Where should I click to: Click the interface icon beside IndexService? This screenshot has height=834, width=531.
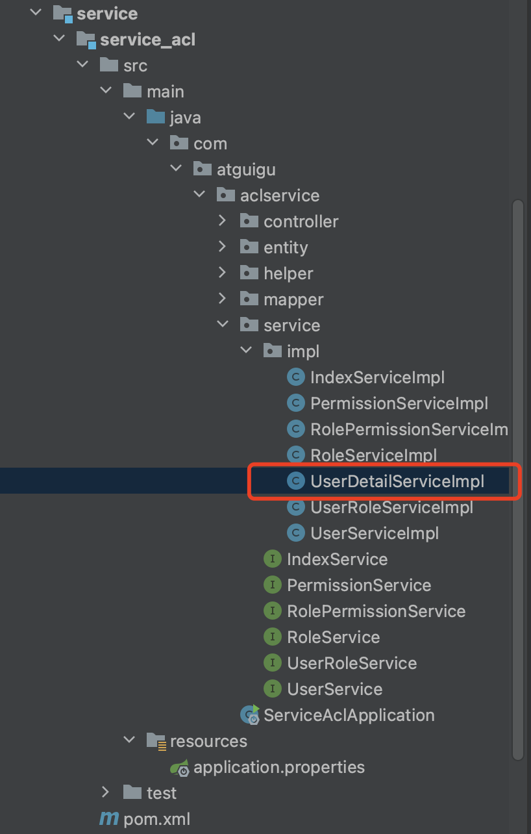click(x=273, y=559)
